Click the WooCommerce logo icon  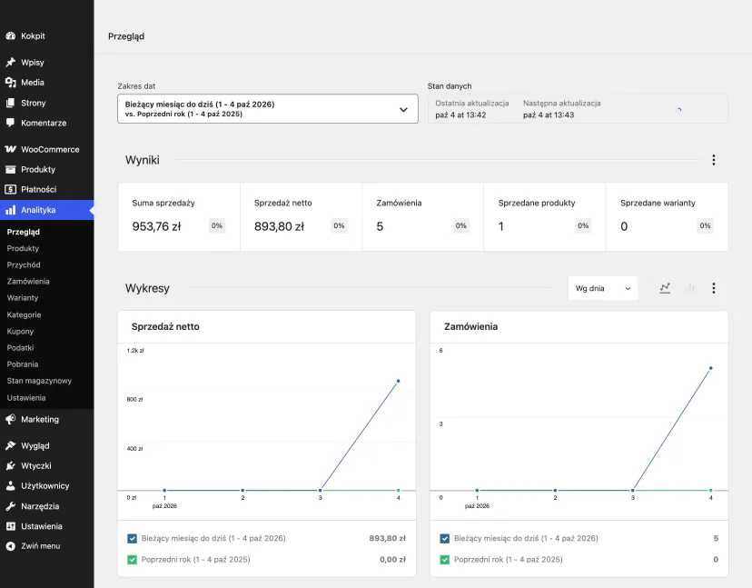point(11,149)
